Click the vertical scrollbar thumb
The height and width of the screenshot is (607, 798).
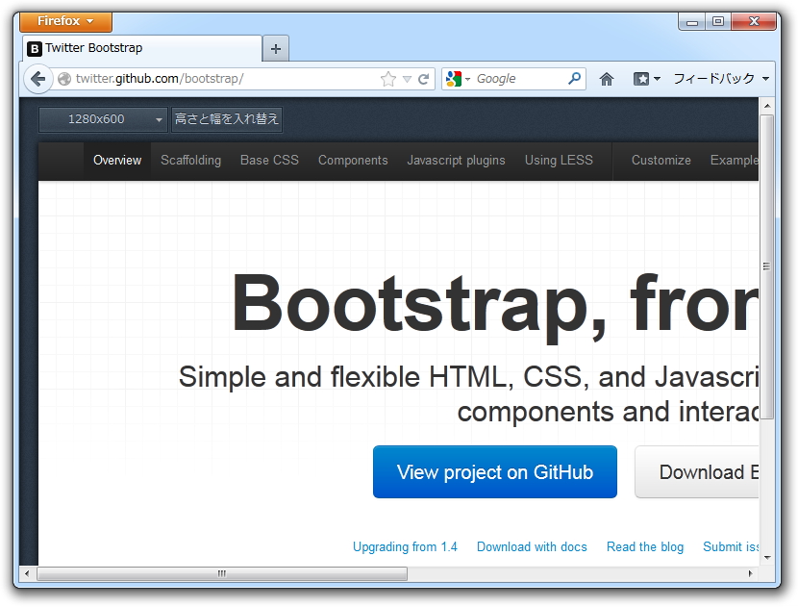pyautogui.click(x=767, y=266)
